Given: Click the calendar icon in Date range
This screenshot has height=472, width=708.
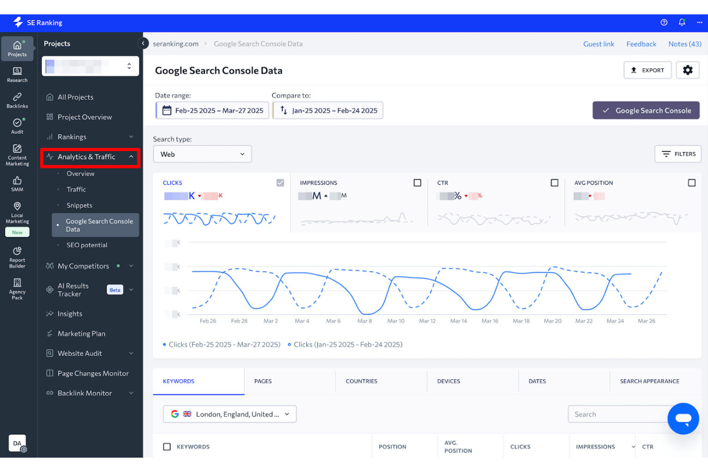Looking at the screenshot, I should point(166,110).
